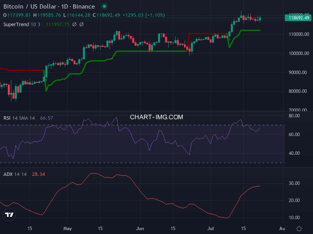This screenshot has width=313, height=234.
Task: Click the Bitcoin / US Dollar symbol title
Action: [49, 7]
